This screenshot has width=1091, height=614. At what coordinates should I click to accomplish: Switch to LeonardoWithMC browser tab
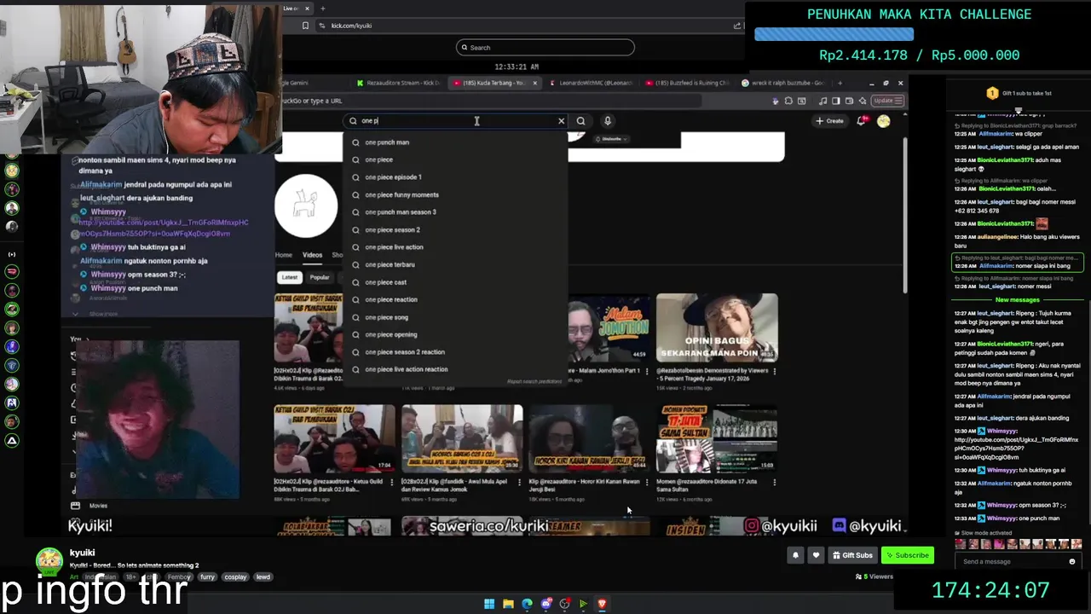click(x=591, y=83)
